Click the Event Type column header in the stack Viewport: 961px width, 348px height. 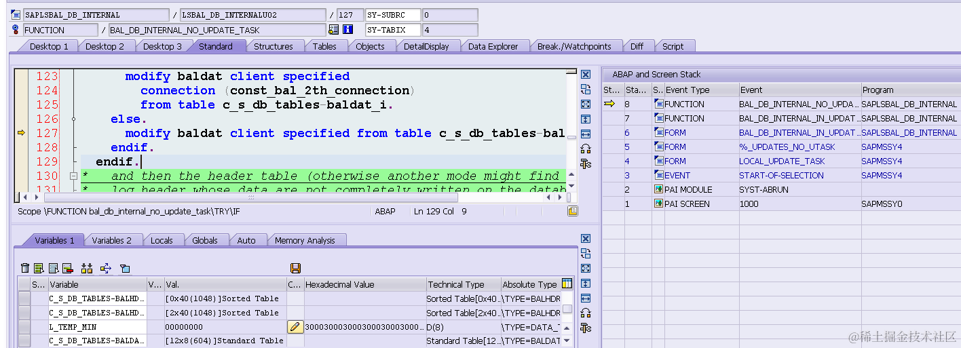pos(700,90)
